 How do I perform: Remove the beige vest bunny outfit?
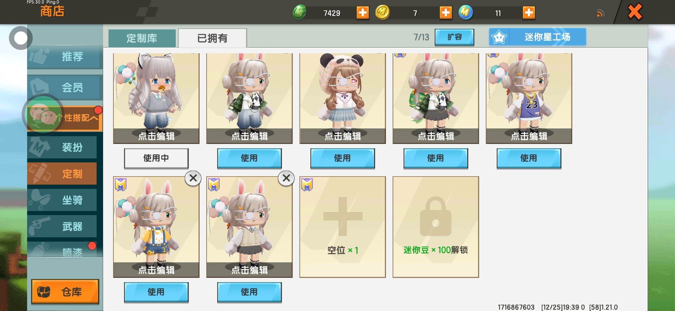(x=286, y=178)
